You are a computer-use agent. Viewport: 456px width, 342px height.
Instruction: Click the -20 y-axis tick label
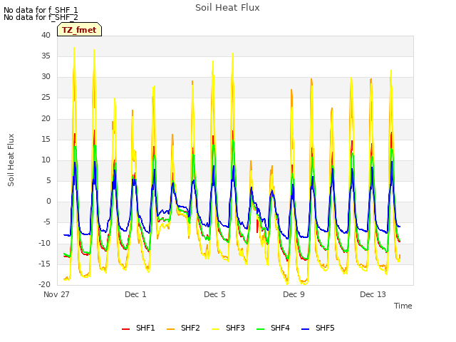point(44,284)
